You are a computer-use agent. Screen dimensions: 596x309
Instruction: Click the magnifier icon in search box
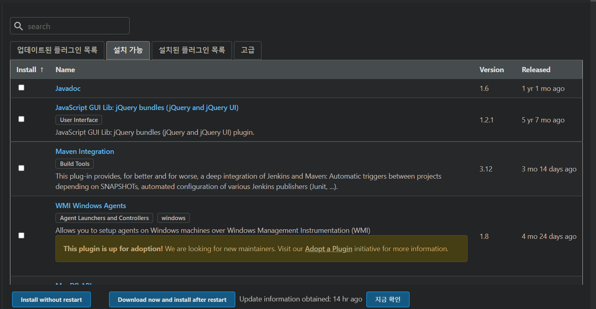click(x=18, y=26)
